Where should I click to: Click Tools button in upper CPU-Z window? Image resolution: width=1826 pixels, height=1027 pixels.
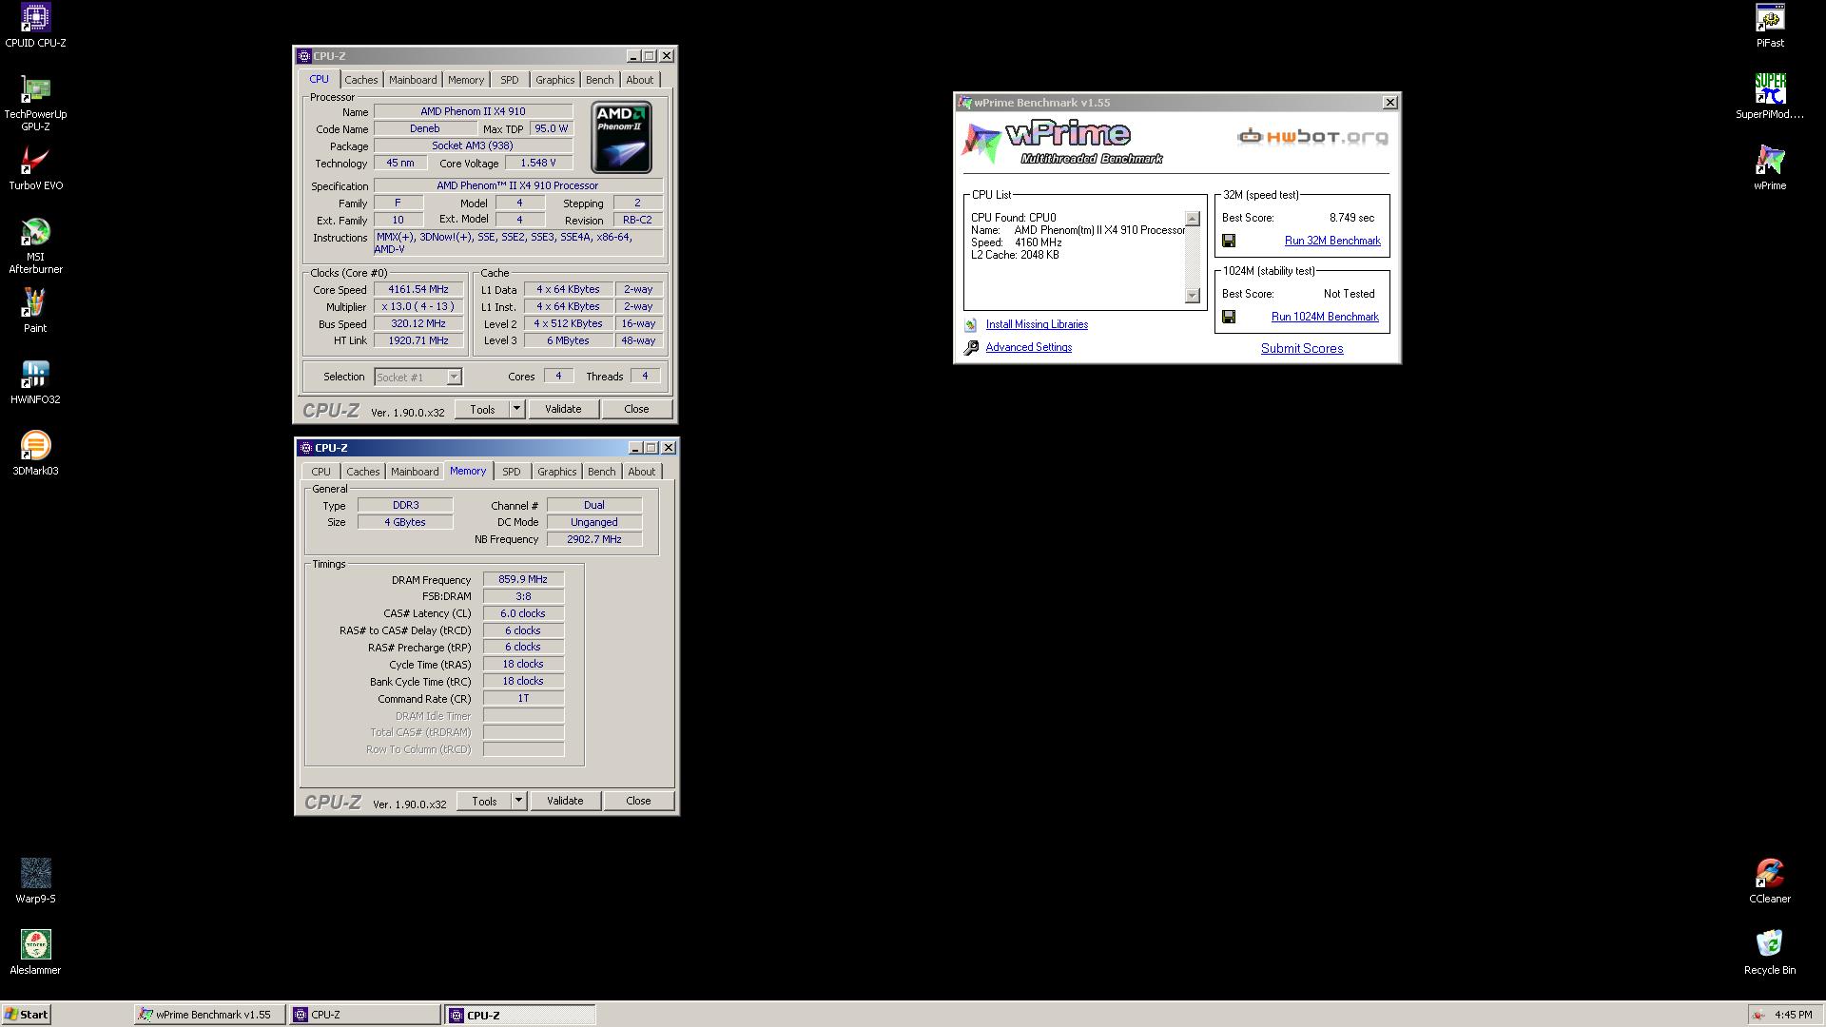click(x=482, y=409)
